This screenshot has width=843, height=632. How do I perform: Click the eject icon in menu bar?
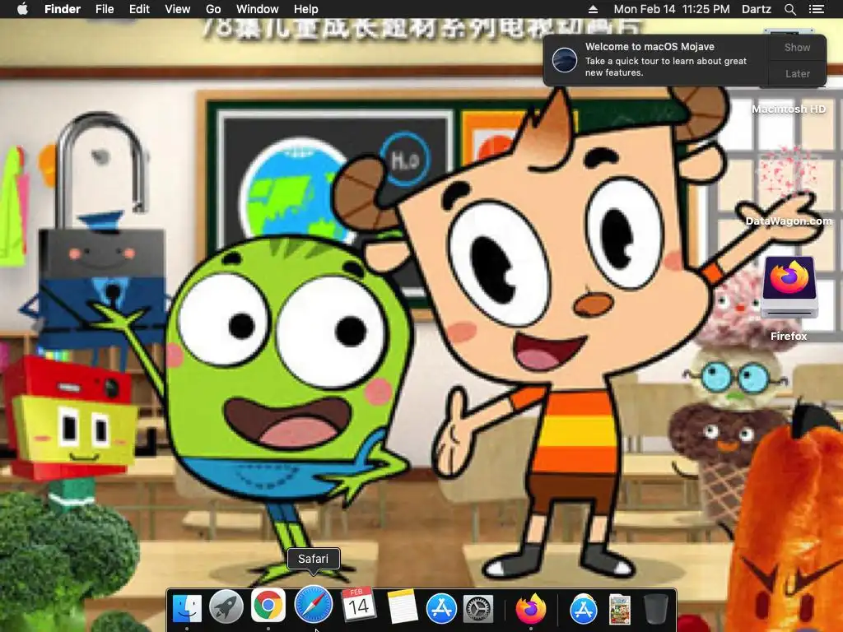click(x=593, y=9)
